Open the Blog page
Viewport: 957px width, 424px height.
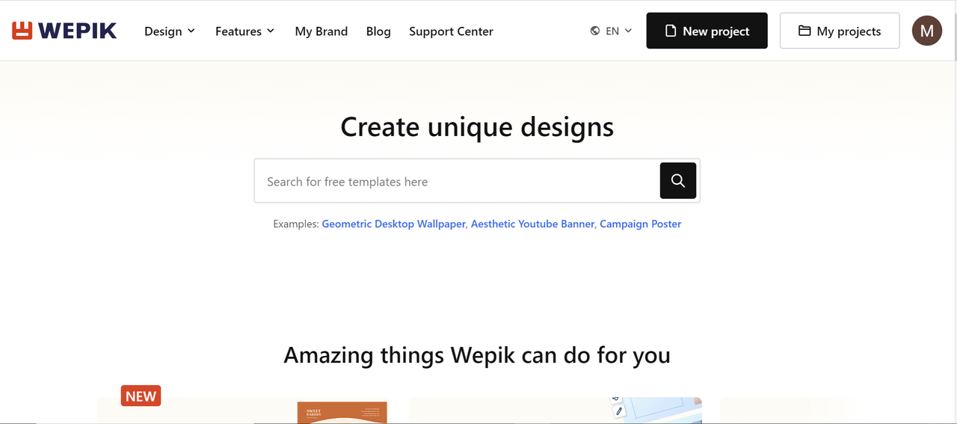378,31
